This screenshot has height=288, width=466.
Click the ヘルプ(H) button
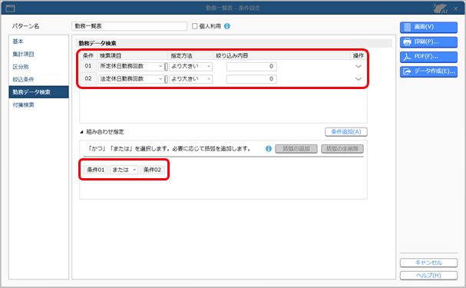pos(428,276)
